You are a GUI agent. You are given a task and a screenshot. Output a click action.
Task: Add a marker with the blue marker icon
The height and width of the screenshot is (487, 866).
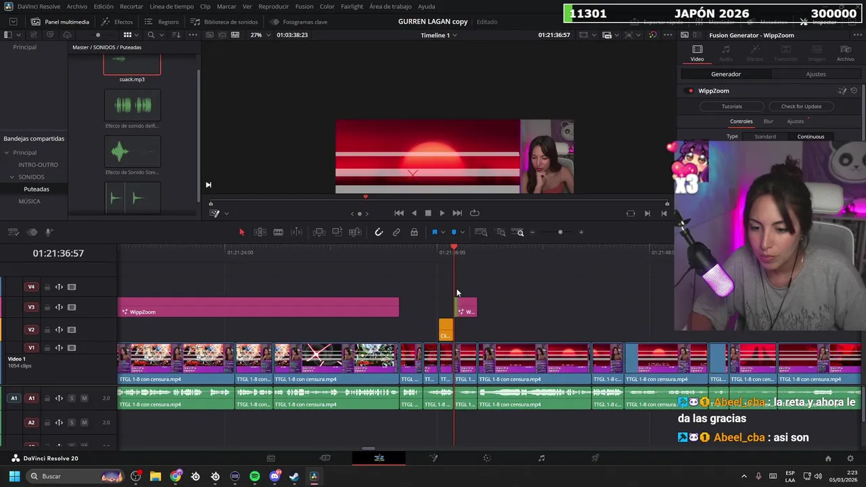click(454, 232)
